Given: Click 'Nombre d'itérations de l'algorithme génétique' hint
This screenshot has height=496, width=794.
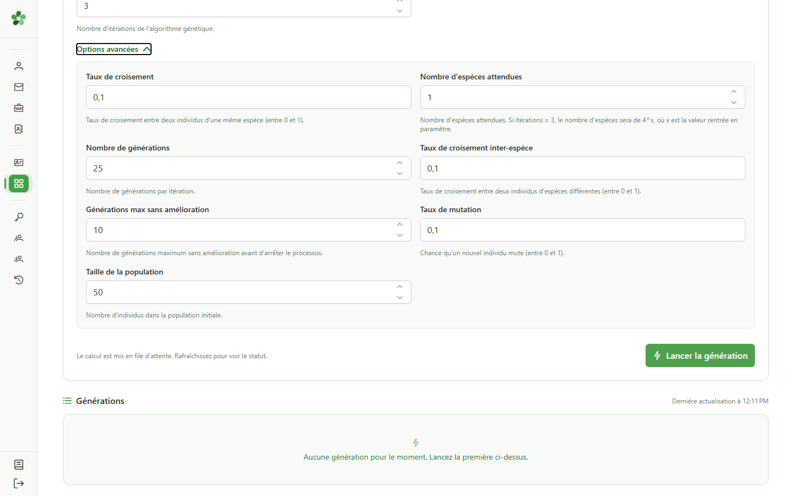Looking at the screenshot, I should [145, 29].
